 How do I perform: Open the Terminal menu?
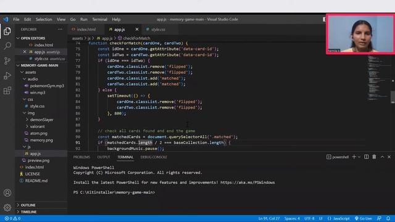[99, 19]
